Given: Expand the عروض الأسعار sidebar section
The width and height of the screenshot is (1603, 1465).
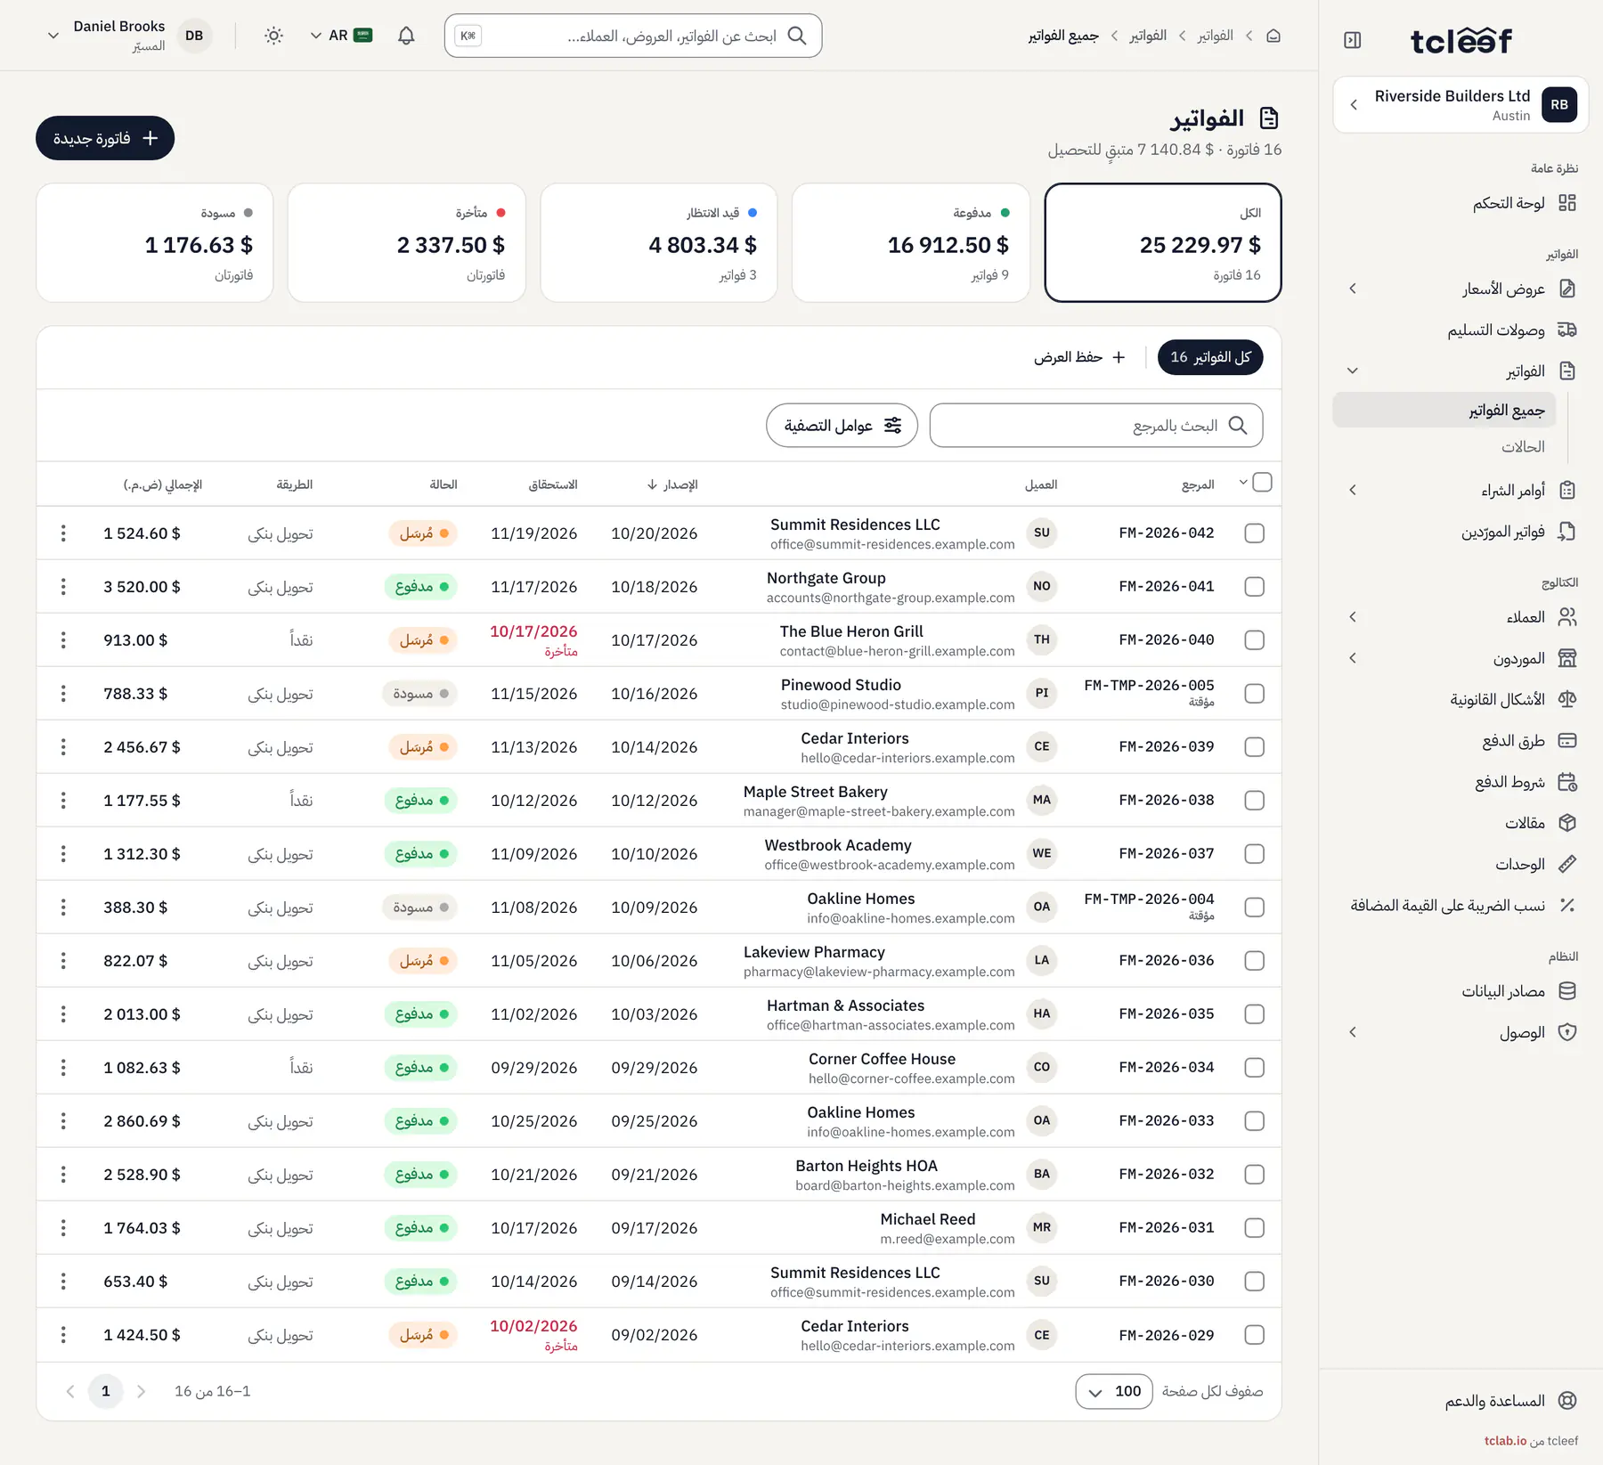Looking at the screenshot, I should (x=1353, y=289).
